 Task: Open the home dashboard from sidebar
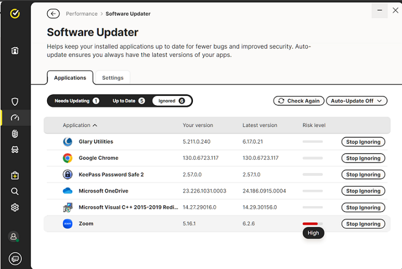coord(15,51)
